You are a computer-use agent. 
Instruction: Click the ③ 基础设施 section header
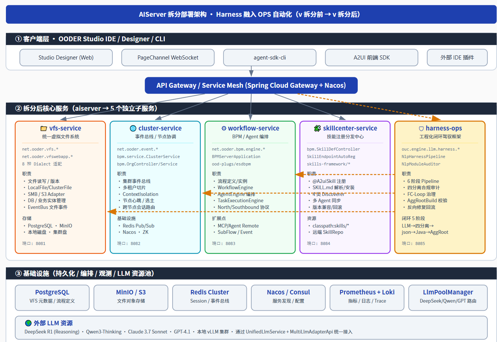(x=251, y=274)
